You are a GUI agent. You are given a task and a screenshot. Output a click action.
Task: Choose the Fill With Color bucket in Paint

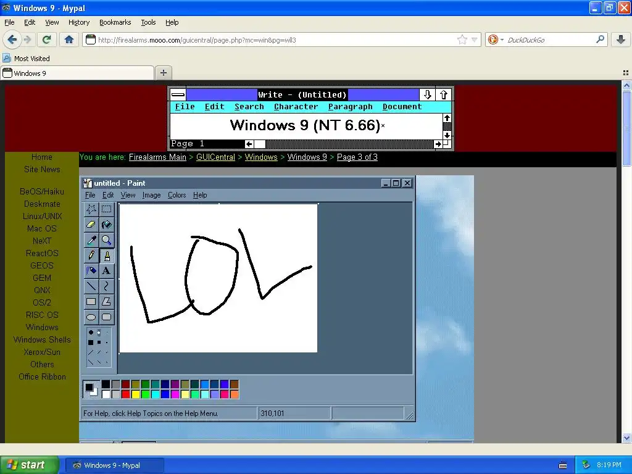click(x=106, y=225)
